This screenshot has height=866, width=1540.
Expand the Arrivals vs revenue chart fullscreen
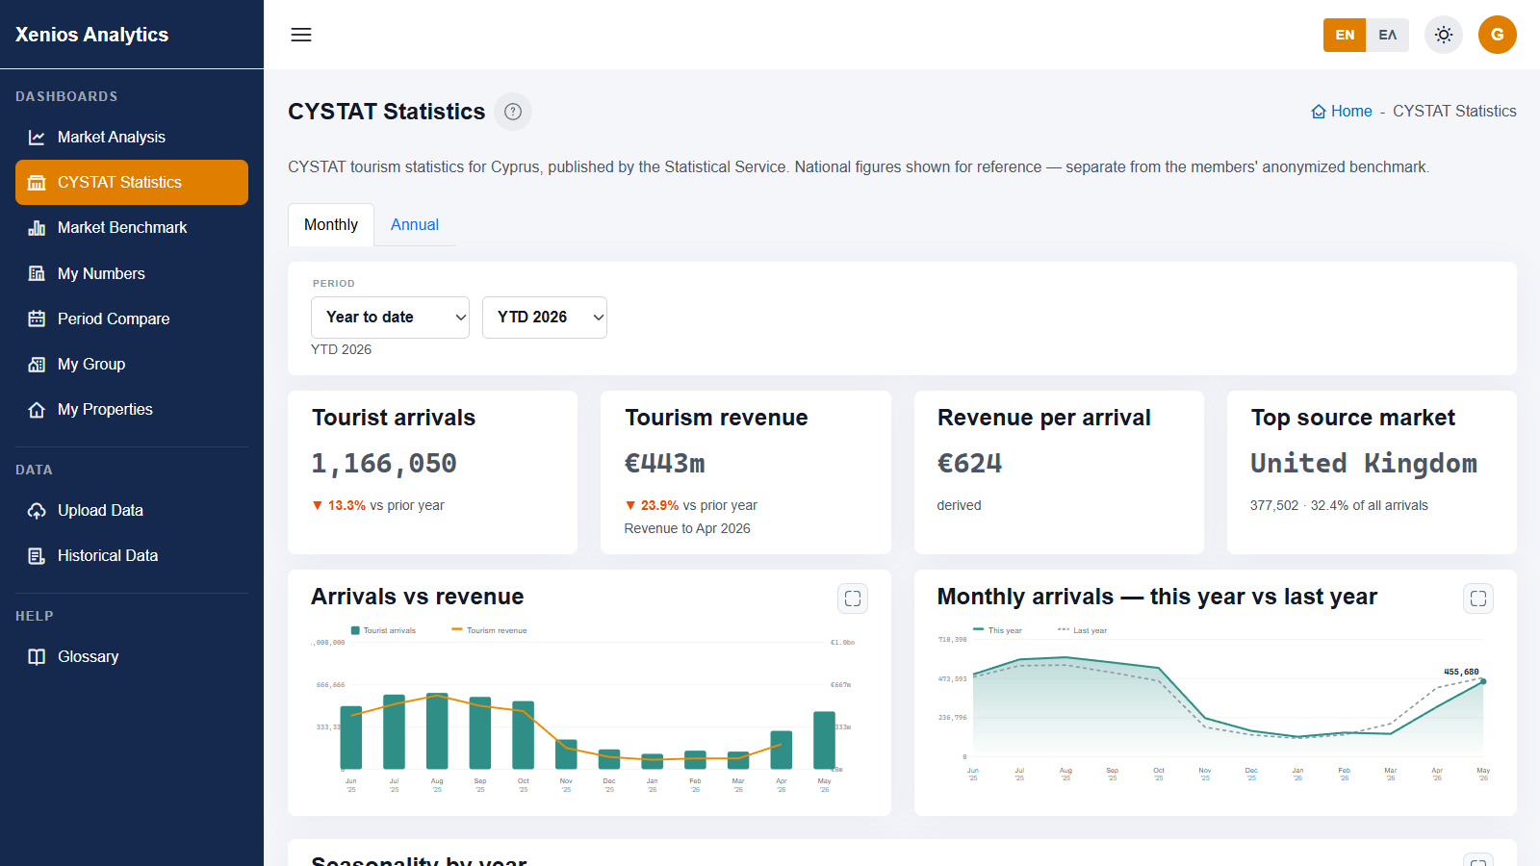(853, 599)
